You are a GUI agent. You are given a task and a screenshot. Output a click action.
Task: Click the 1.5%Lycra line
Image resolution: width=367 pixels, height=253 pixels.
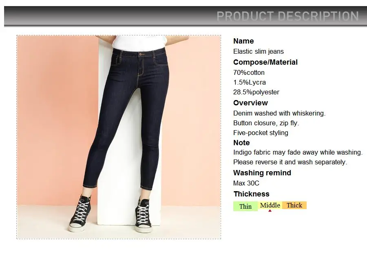click(x=250, y=83)
